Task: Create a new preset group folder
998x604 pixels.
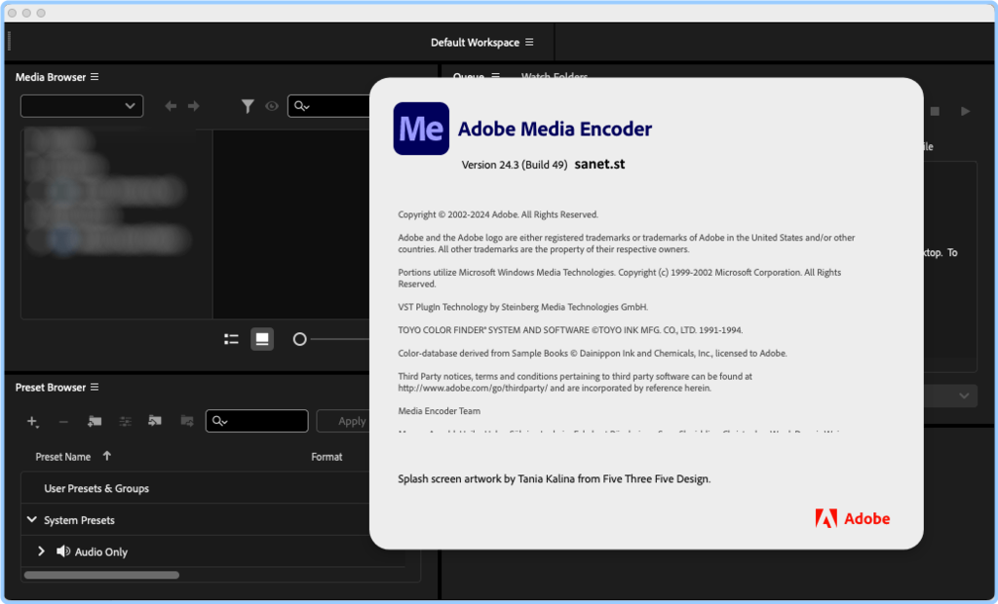Action: click(x=95, y=421)
